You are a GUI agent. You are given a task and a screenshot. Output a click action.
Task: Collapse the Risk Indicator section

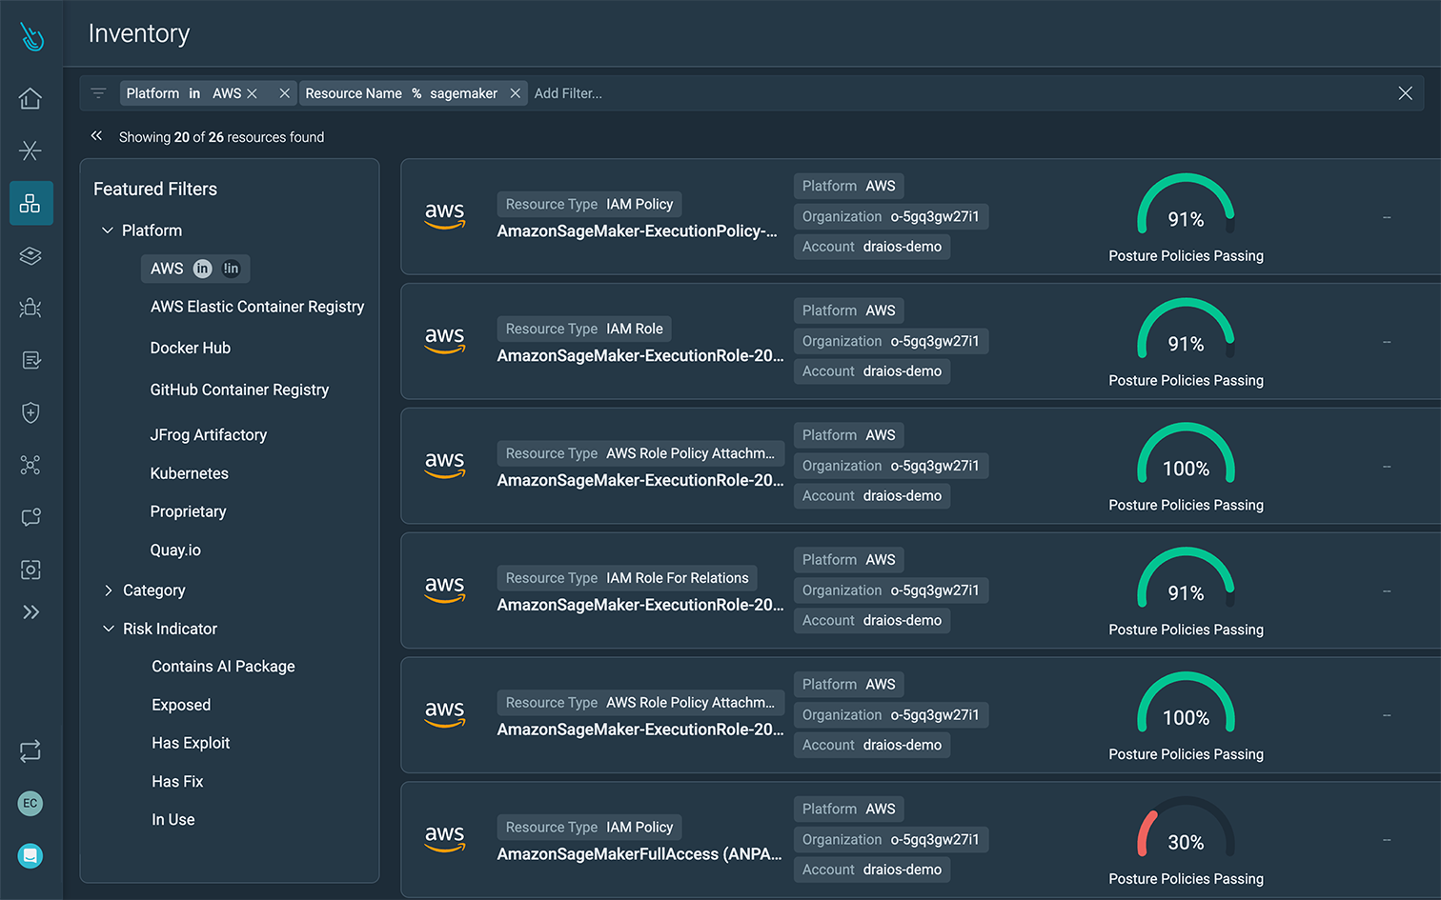pyautogui.click(x=108, y=629)
